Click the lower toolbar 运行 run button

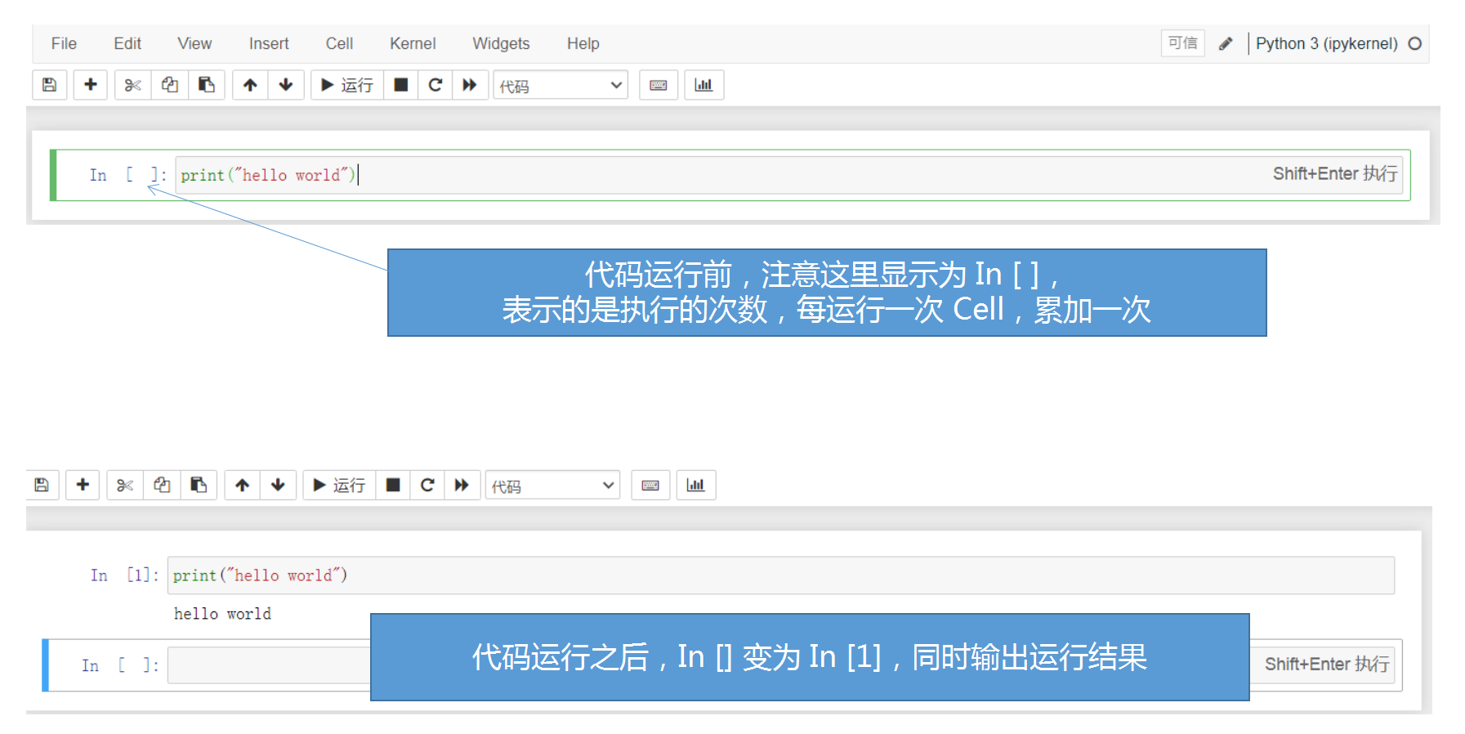coord(339,486)
